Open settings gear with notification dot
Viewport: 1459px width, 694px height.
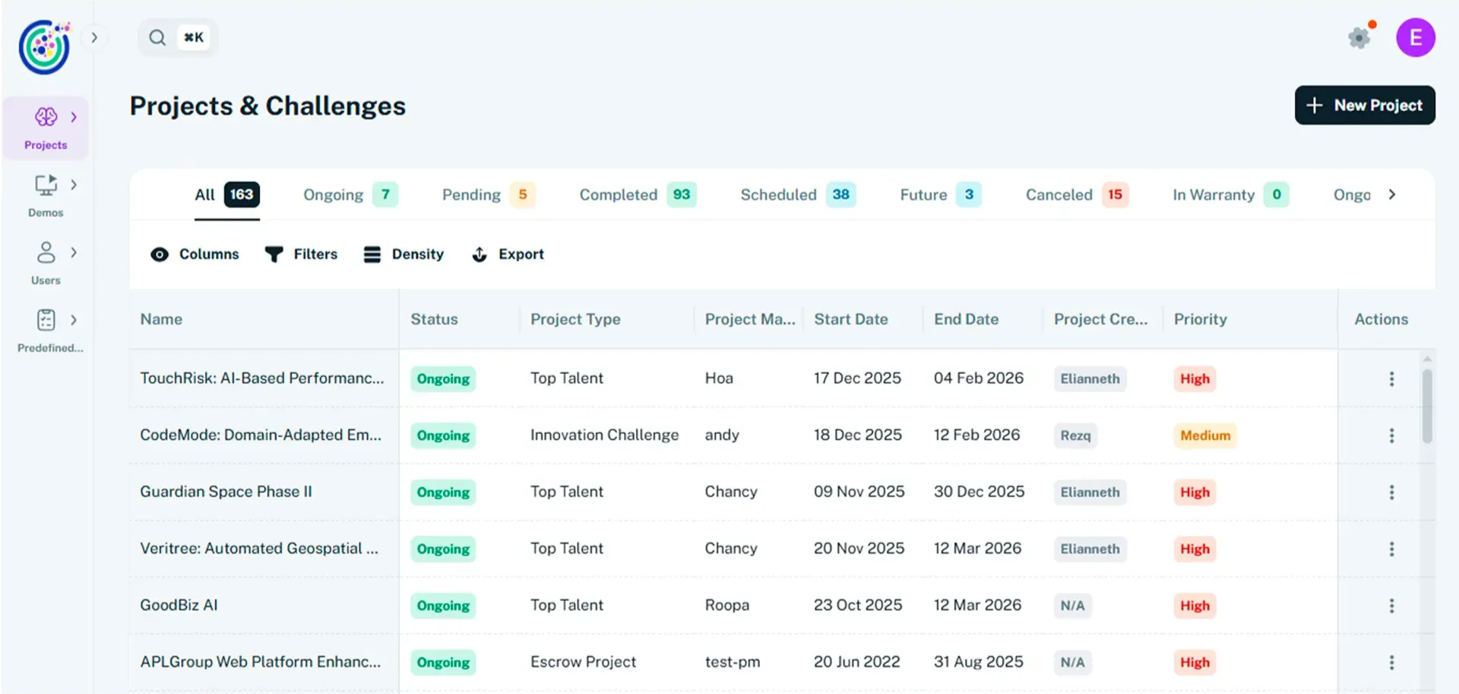[1359, 37]
